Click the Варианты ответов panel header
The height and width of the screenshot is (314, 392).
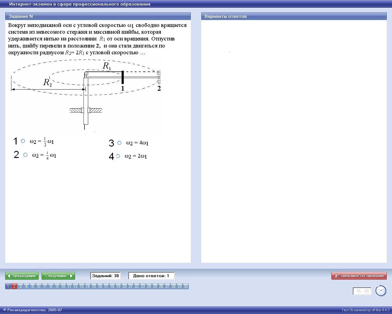click(294, 16)
